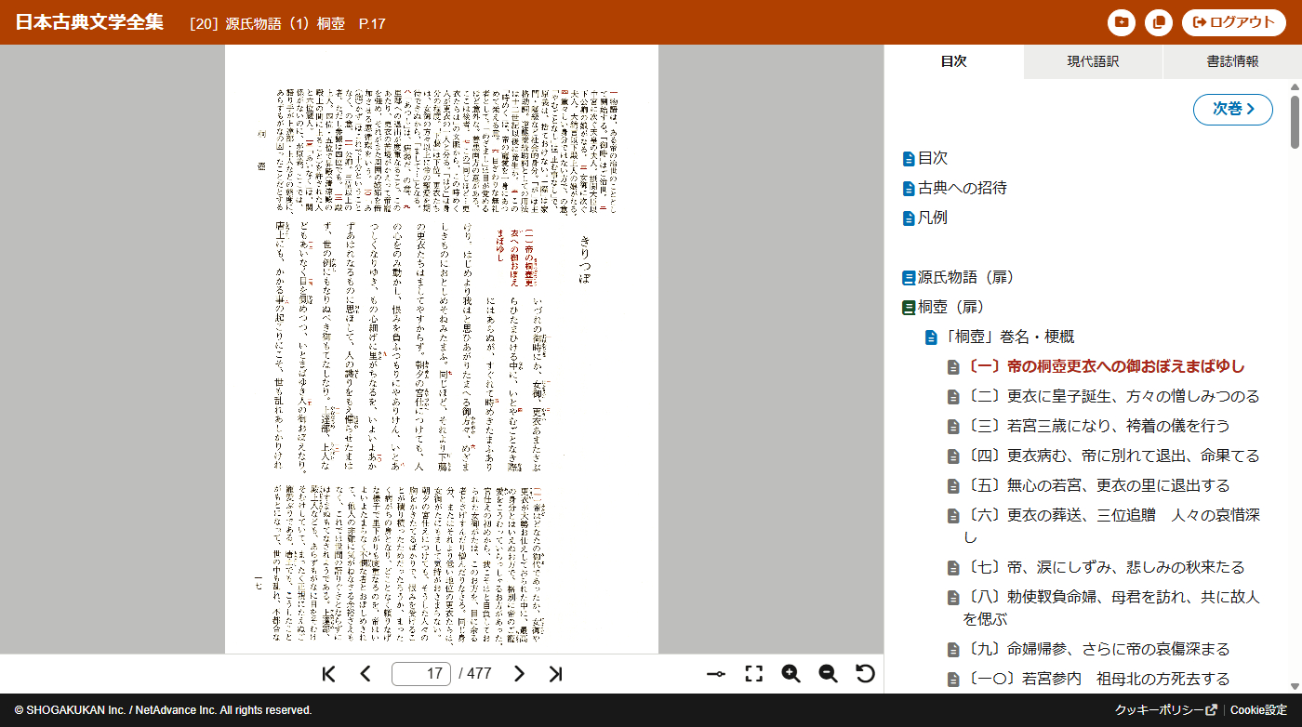Screen dimensions: 1302x727
Task: Go to the previous page
Action: click(x=365, y=674)
